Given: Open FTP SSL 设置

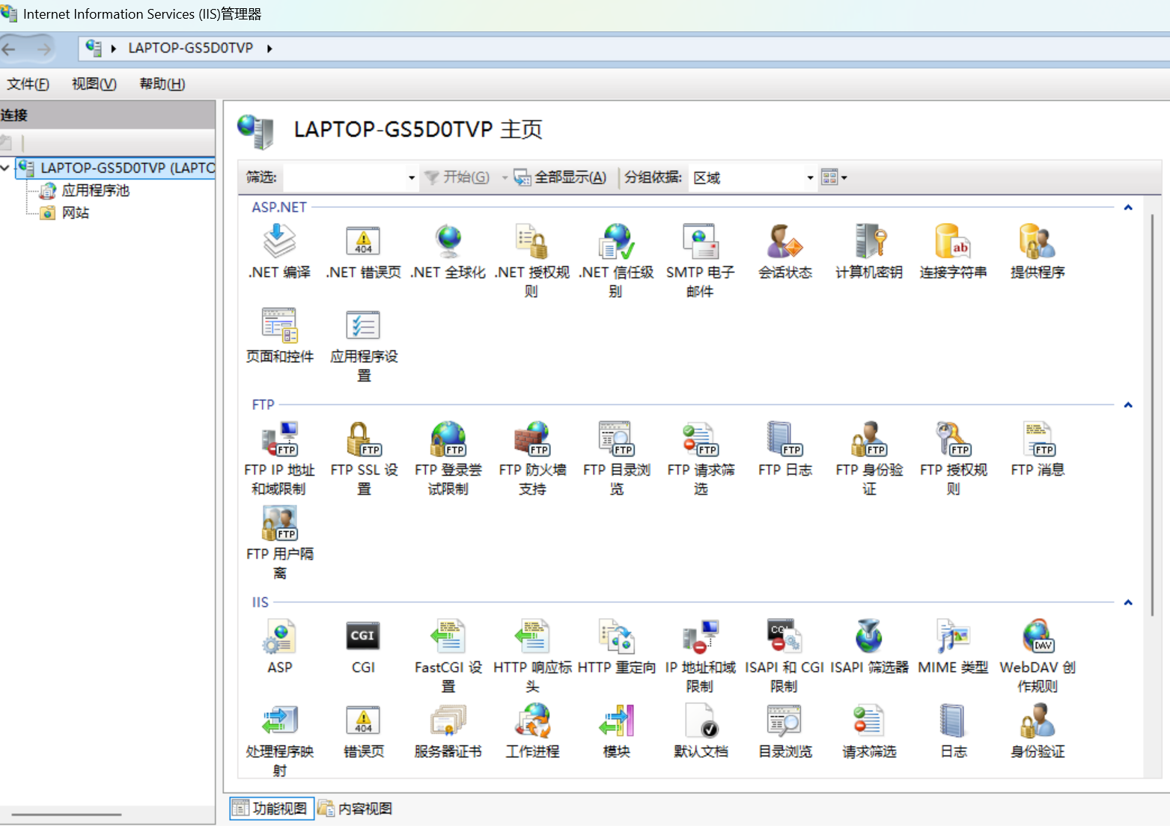Looking at the screenshot, I should pos(364,458).
